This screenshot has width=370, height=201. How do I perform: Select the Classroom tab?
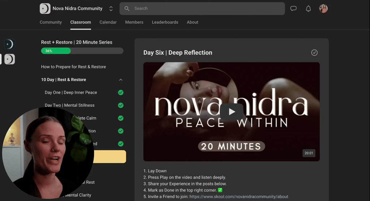[x=81, y=22]
